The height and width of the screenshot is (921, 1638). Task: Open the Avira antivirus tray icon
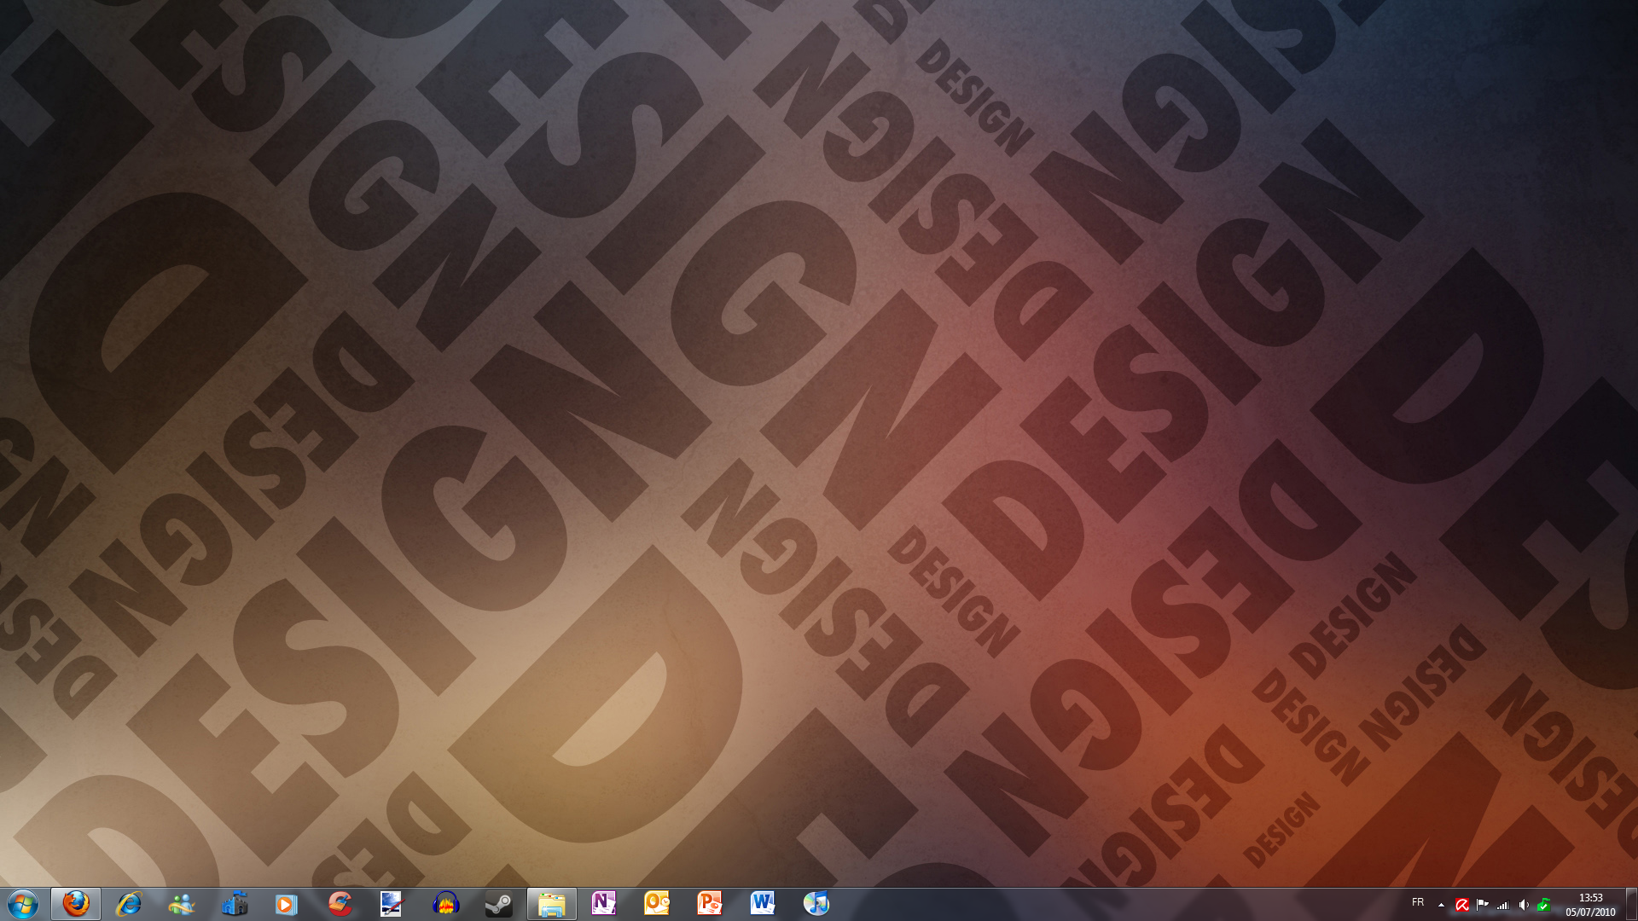coord(1462,905)
